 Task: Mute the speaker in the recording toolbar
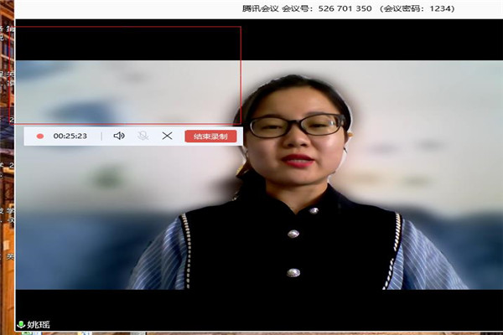click(x=119, y=136)
